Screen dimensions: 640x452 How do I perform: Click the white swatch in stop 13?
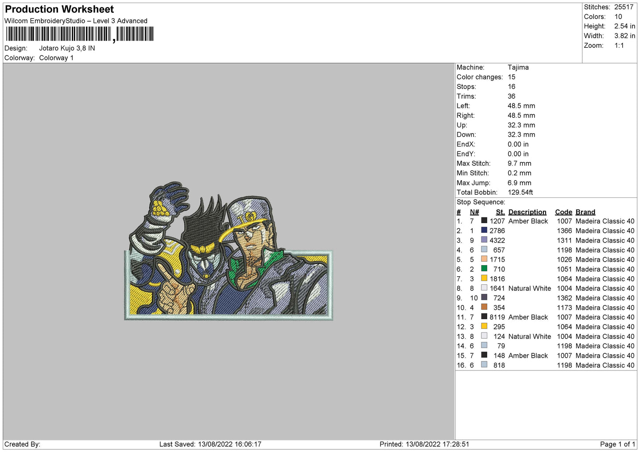[484, 336]
